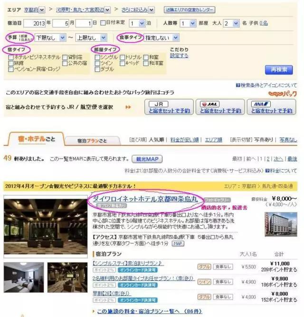Open the 大人 adults count dropdown
This screenshot has height=317, width=304.
pos(231,23)
